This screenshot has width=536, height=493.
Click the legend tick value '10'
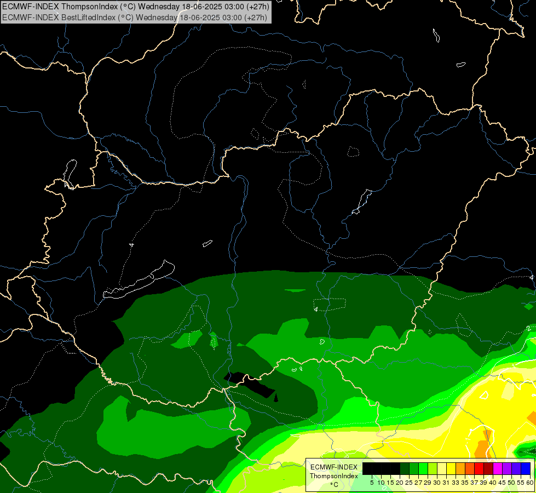tap(381, 483)
